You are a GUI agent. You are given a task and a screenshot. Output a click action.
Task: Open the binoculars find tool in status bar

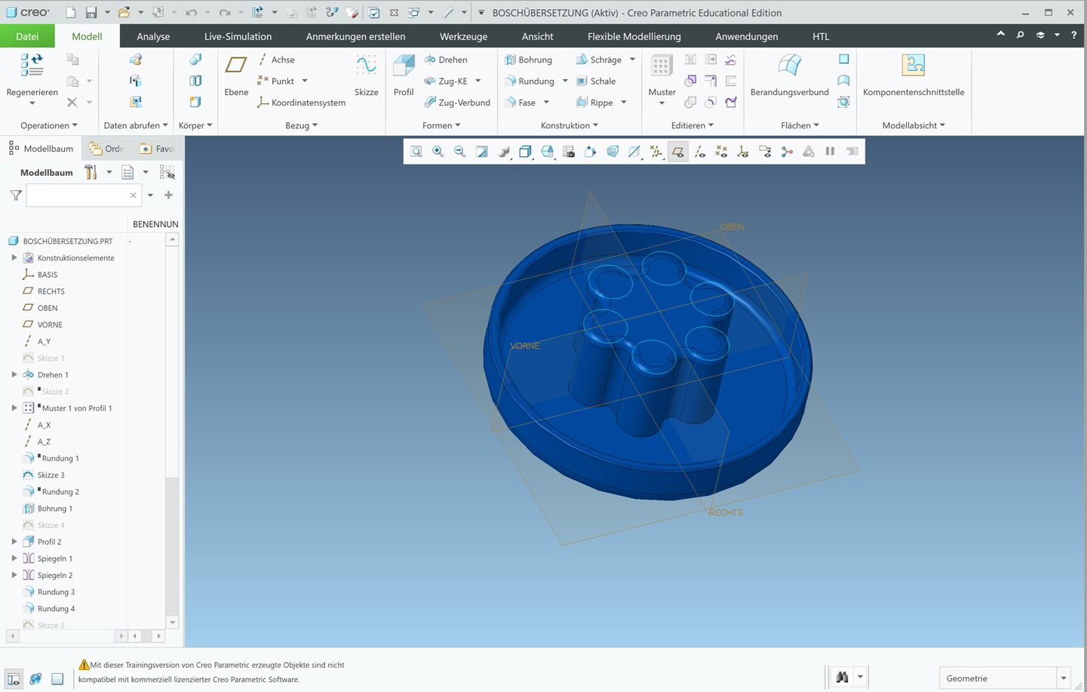tap(842, 678)
